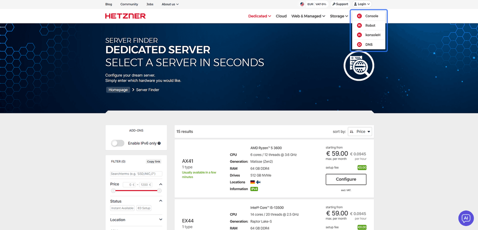This screenshot has width=478, height=230.
Task: Click the middle of price slider
Action: click(136, 191)
